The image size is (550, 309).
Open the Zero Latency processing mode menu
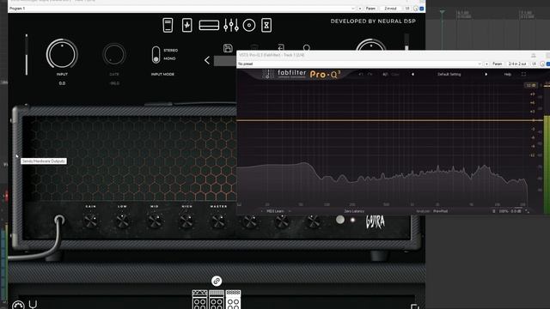click(x=354, y=211)
